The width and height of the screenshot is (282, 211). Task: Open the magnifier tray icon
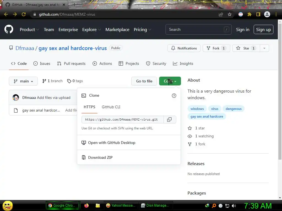[x=214, y=206]
